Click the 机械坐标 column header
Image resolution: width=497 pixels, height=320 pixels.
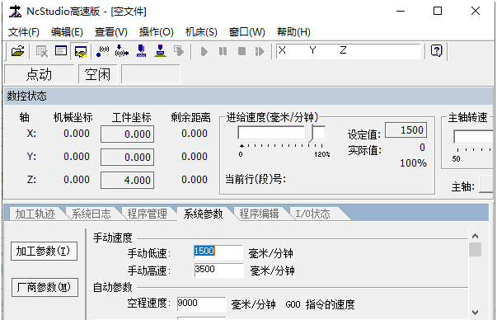[73, 118]
